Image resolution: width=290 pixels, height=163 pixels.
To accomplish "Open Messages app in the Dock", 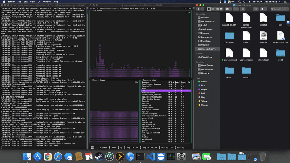I will click(x=68, y=157).
